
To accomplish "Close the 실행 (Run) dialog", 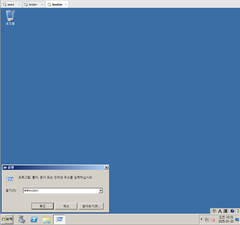I will tap(106, 168).
